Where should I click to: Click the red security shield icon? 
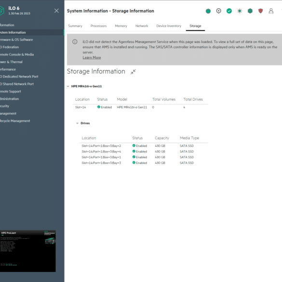click(x=260, y=11)
